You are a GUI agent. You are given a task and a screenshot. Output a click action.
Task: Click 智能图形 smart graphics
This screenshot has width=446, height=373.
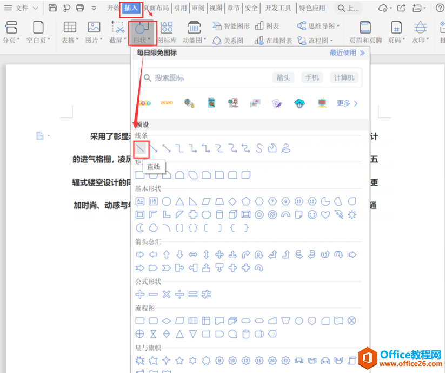click(231, 26)
